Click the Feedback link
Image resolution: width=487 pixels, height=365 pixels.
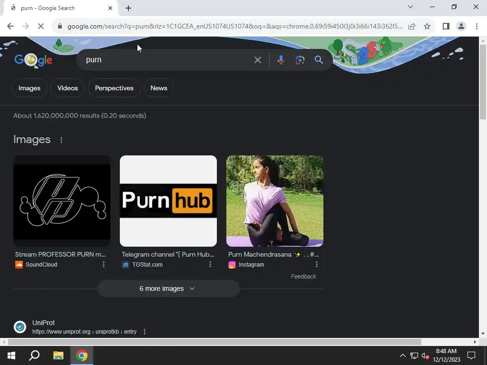303,277
